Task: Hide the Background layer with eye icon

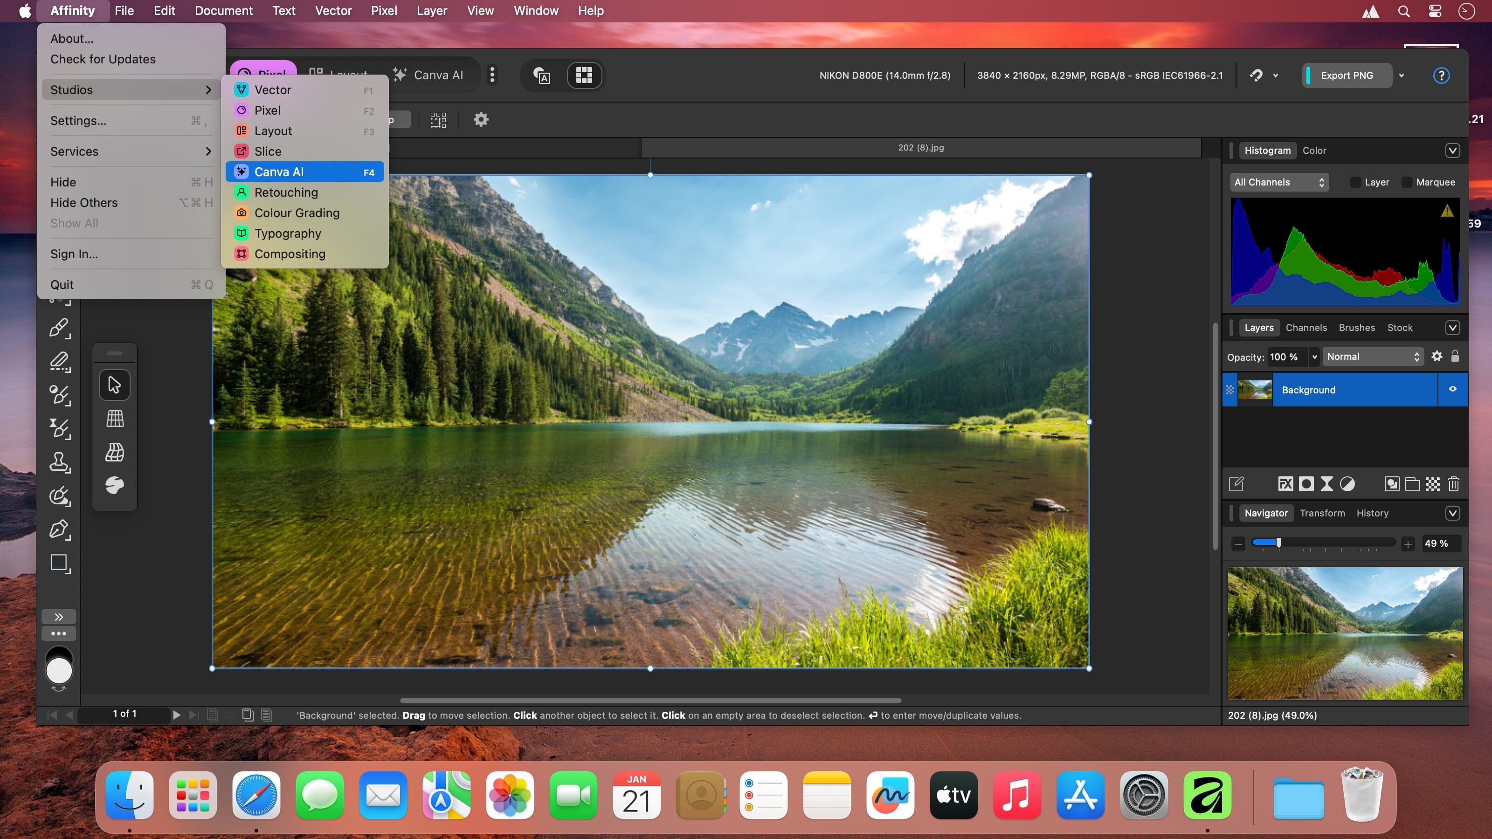Action: [x=1453, y=390]
